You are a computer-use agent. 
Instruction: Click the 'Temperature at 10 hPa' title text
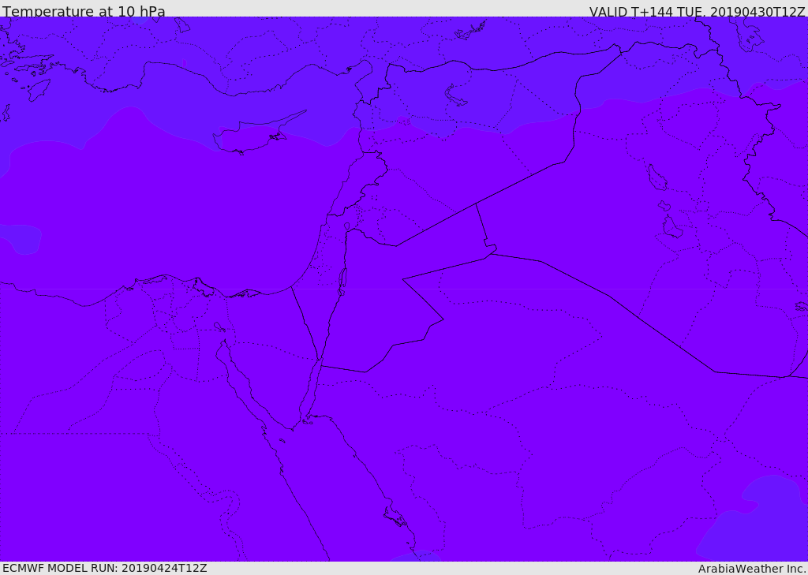(84, 11)
